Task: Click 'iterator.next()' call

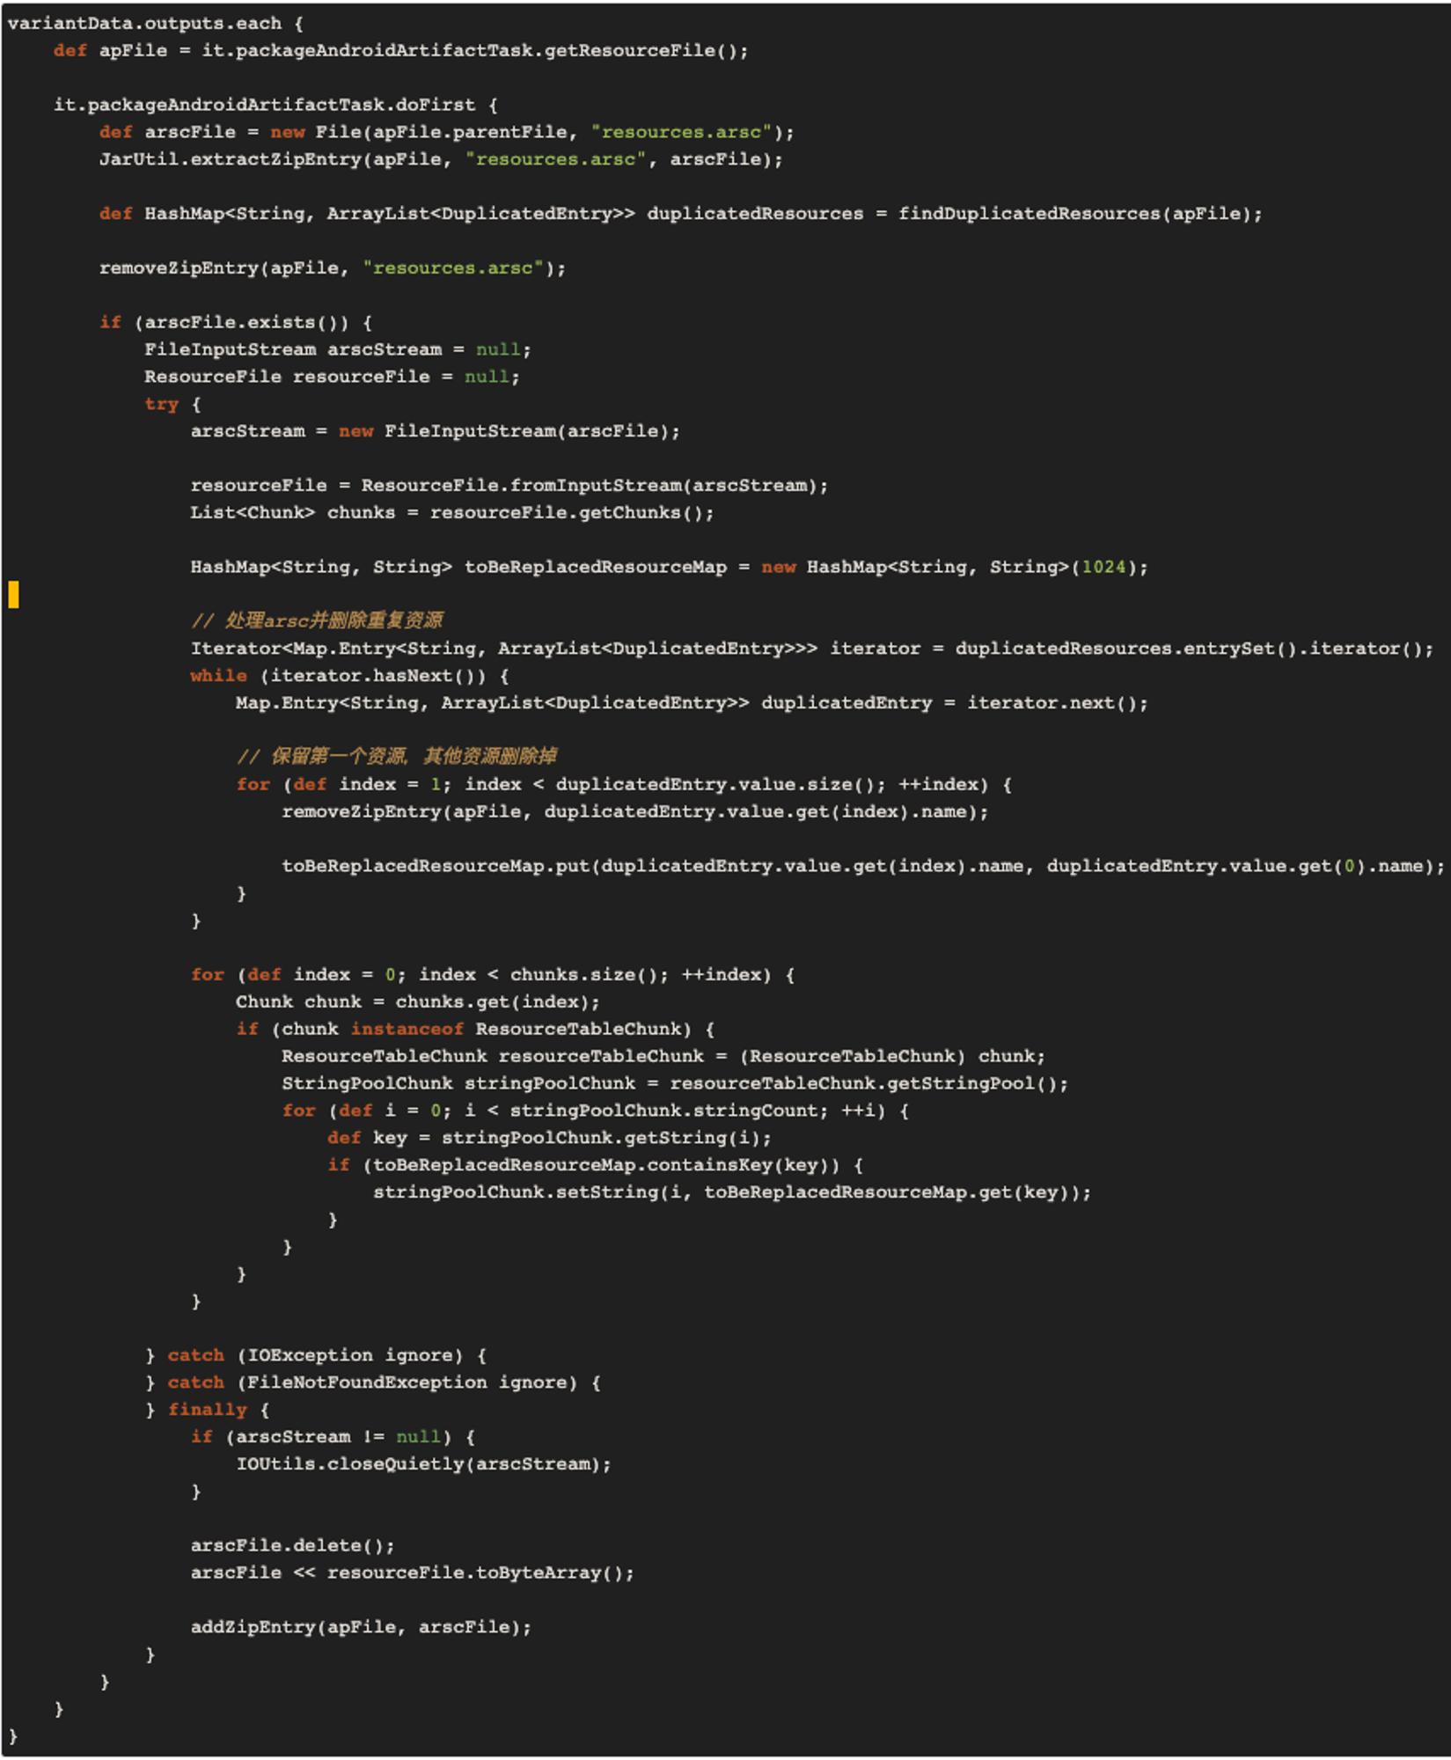Action: point(1052,703)
